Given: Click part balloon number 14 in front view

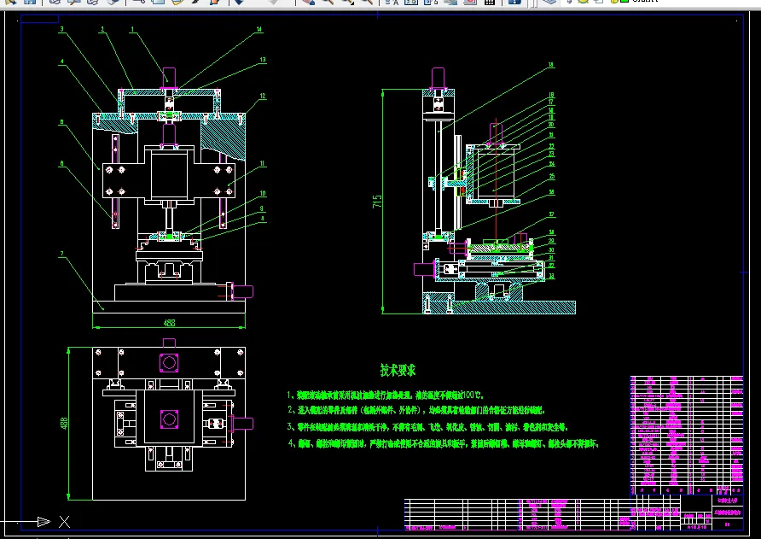Looking at the screenshot, I should [259, 29].
